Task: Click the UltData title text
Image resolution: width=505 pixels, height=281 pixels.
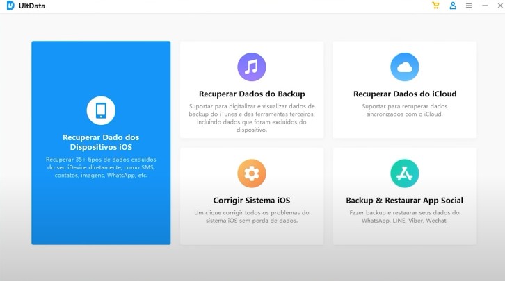Action: click(x=32, y=6)
